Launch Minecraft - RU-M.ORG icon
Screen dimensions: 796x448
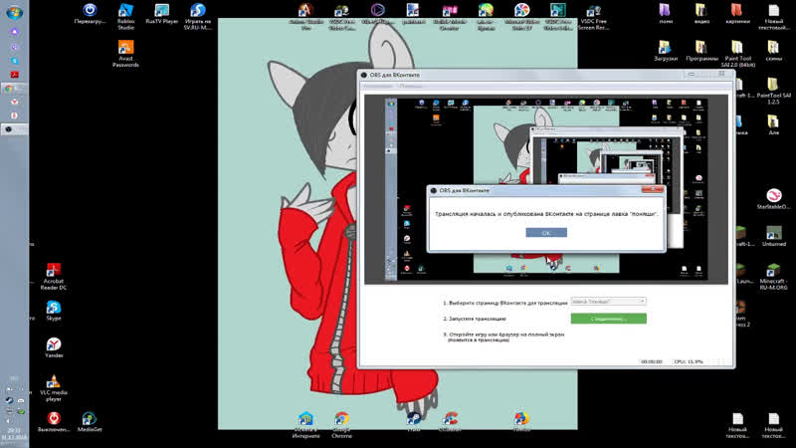tap(773, 277)
